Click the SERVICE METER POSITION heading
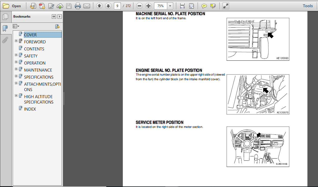318x187 pixels. click(x=160, y=122)
